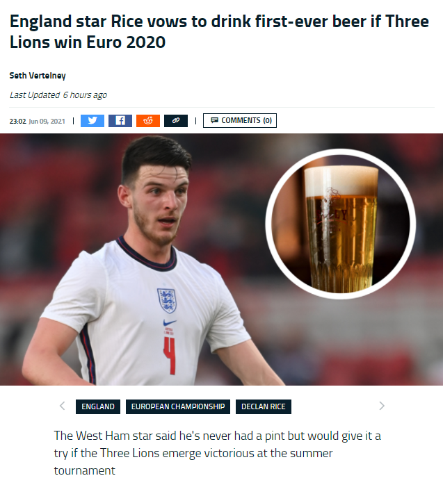
Task: Click the 23:02 publish time
Action: 17,122
